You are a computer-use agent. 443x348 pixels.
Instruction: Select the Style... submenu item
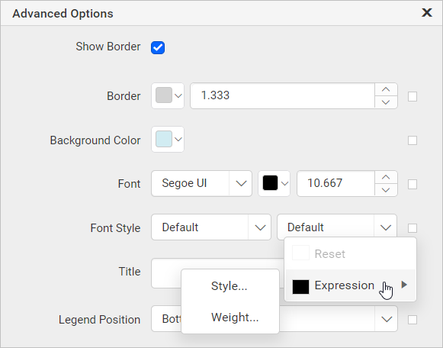point(230,286)
